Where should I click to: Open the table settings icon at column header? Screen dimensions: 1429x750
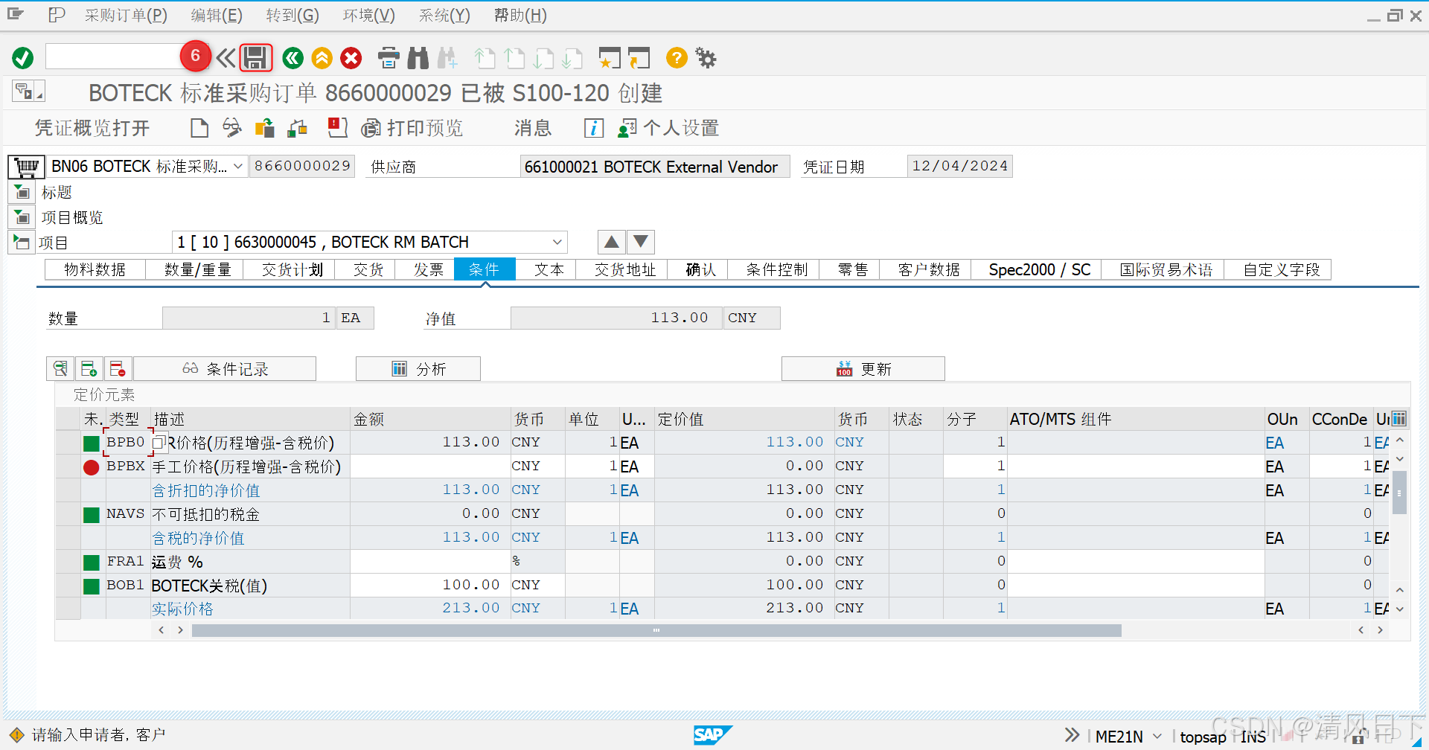pyautogui.click(x=1399, y=419)
